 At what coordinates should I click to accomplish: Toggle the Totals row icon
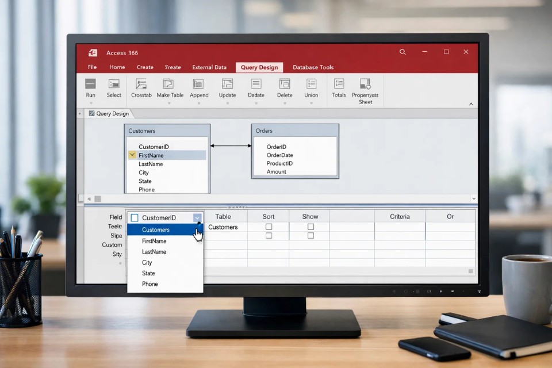coord(339,85)
